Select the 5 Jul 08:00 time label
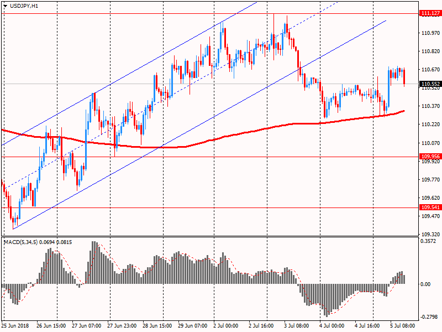The height and width of the screenshot is (332, 442). 403,326
